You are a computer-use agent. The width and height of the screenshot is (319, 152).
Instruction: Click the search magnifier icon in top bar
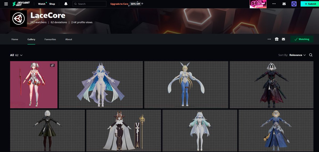coord(76,4)
